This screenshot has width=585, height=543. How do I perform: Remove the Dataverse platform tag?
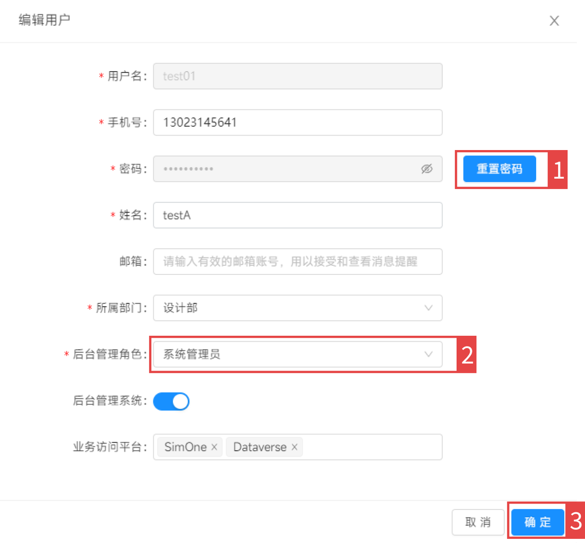click(x=294, y=447)
